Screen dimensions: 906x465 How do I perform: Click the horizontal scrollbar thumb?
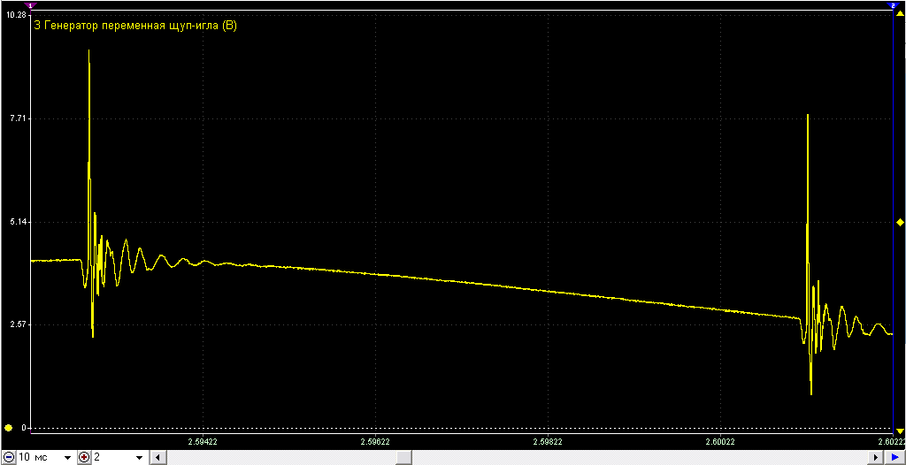point(403,458)
